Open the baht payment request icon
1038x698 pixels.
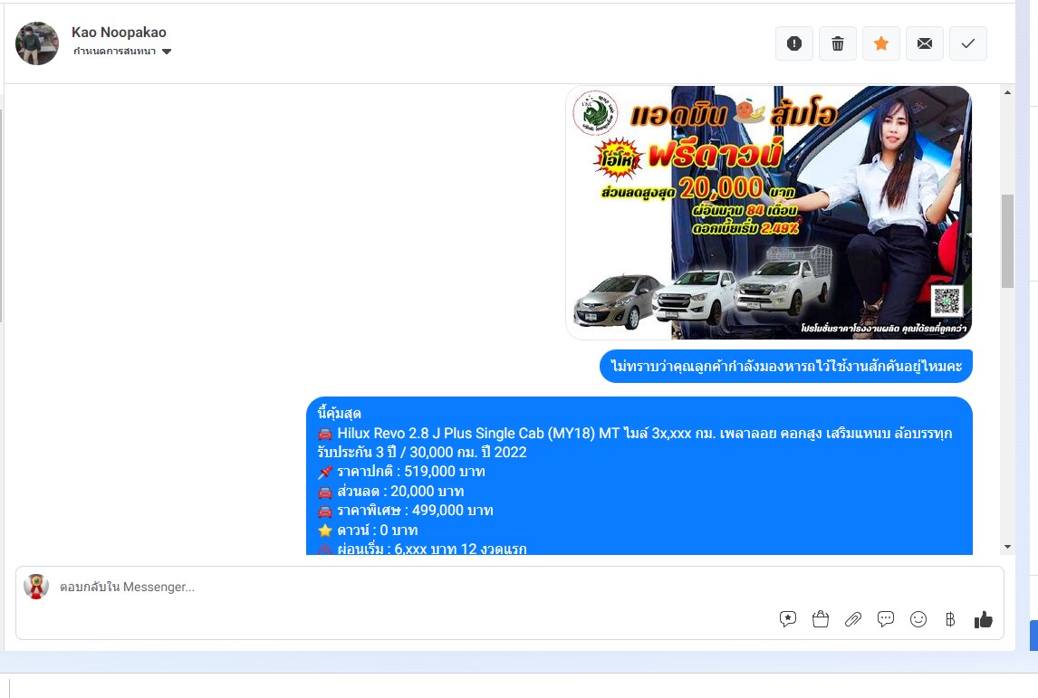(950, 619)
